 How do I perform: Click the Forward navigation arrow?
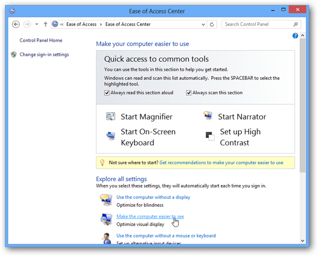(x=27, y=24)
